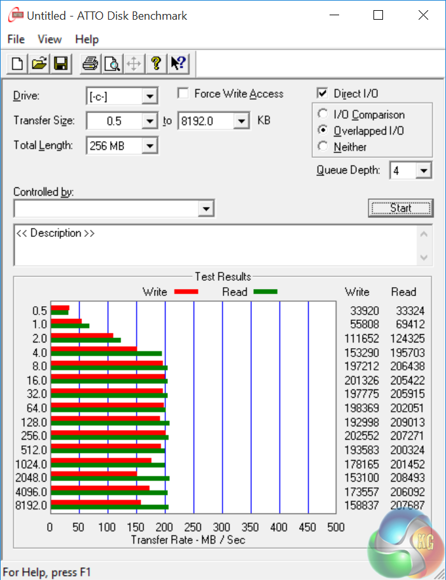The width and height of the screenshot is (446, 580).
Task: Click the Write value 178165
Action: (x=362, y=464)
